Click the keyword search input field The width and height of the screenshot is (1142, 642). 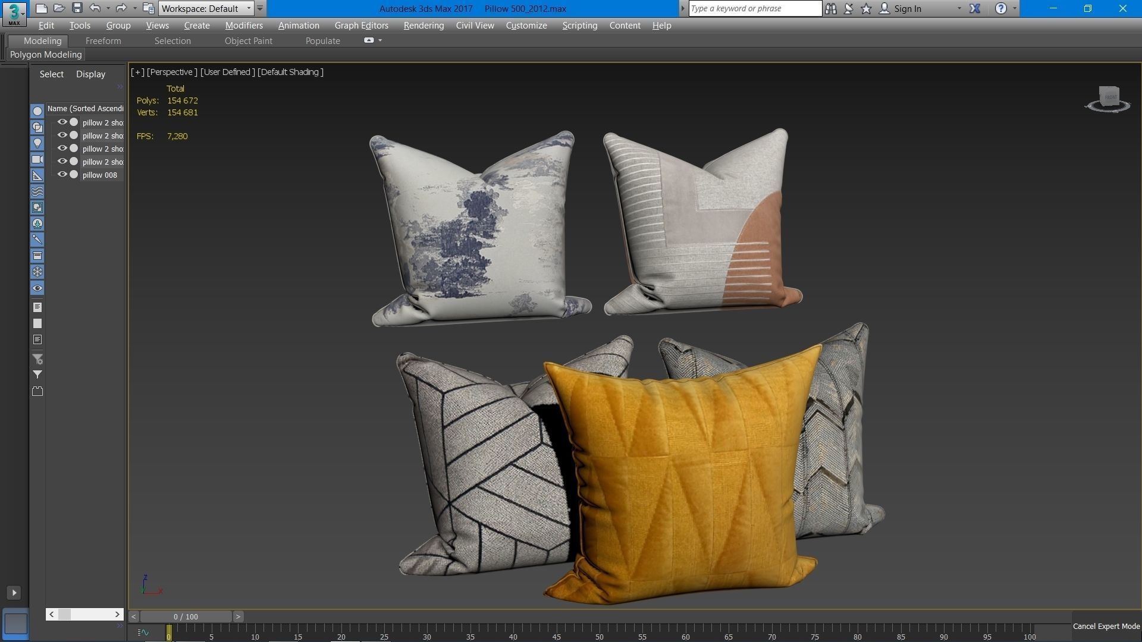pos(754,8)
